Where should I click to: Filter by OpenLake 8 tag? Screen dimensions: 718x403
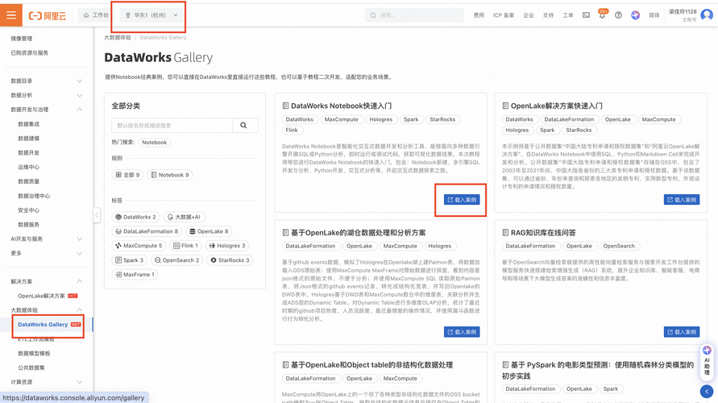[209, 231]
